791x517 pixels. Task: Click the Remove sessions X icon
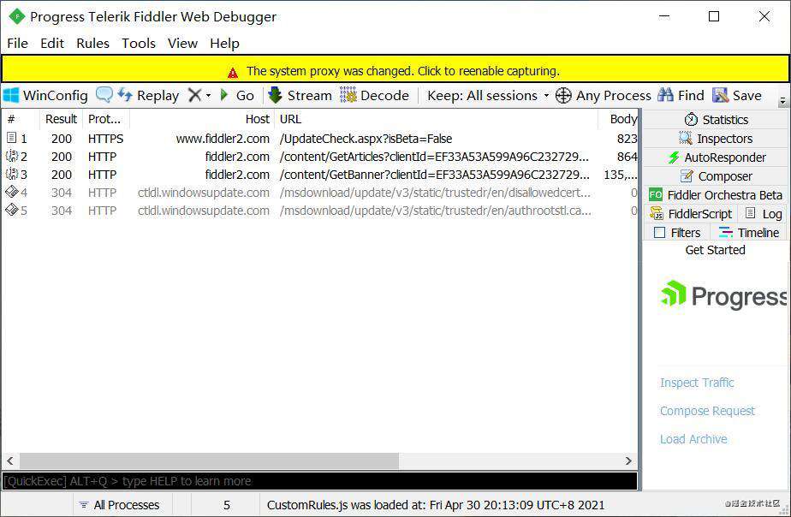coord(194,95)
